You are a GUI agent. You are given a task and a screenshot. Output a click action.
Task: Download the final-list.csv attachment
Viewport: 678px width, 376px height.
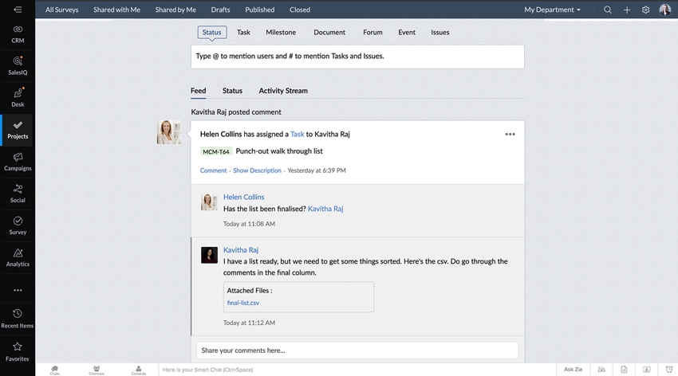(242, 303)
